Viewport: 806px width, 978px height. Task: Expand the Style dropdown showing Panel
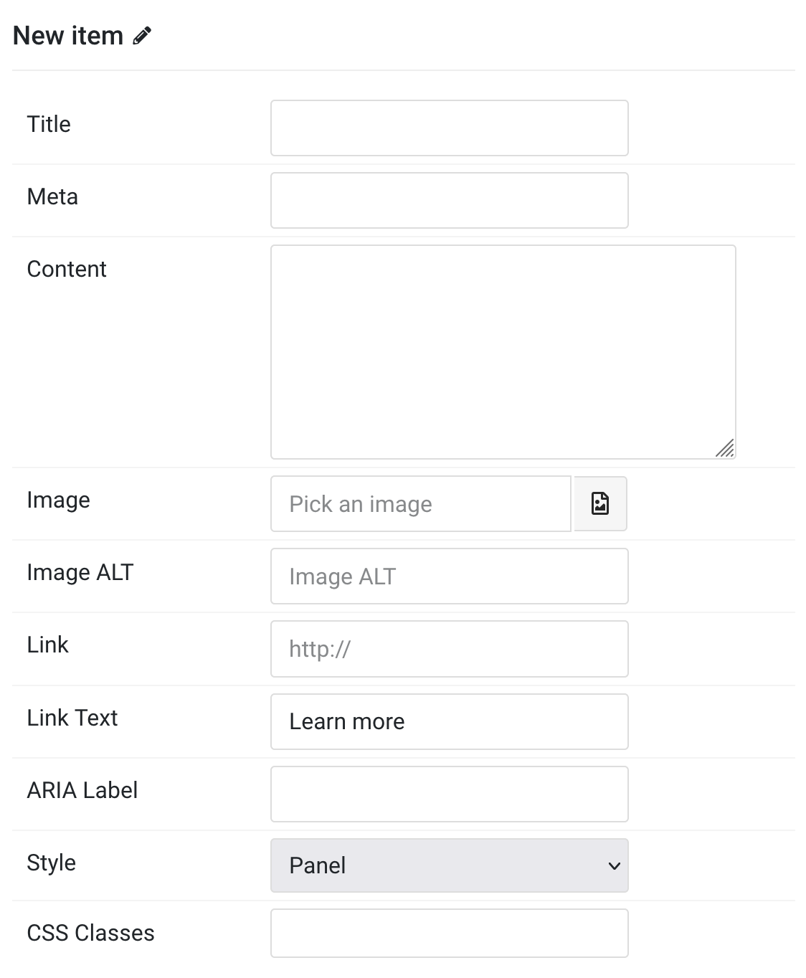point(450,865)
